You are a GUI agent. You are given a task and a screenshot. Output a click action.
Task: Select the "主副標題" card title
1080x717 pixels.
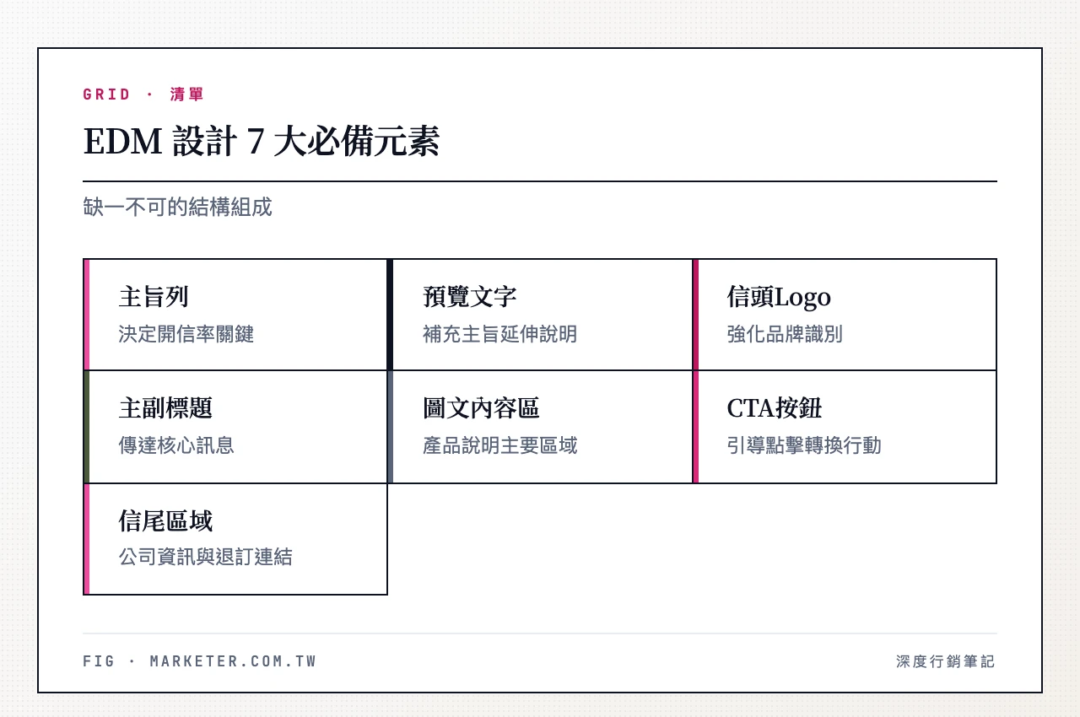click(x=165, y=408)
